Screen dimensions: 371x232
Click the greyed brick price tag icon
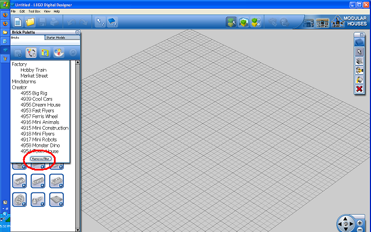click(272, 22)
